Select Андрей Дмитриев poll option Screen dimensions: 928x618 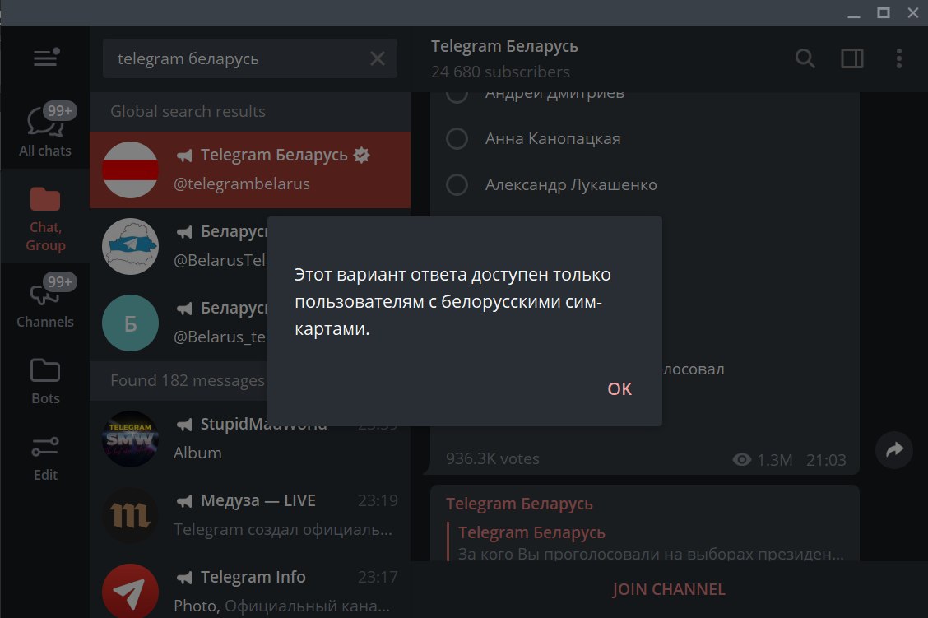[457, 96]
